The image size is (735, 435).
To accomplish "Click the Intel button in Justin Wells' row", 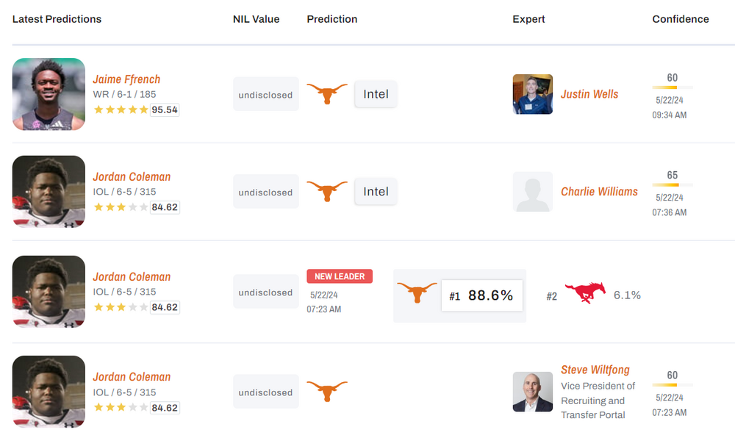I will click(x=376, y=94).
